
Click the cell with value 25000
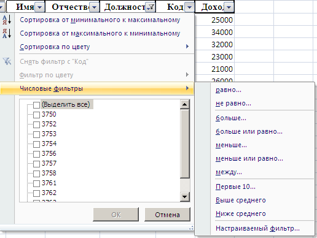pyautogui.click(x=214, y=20)
